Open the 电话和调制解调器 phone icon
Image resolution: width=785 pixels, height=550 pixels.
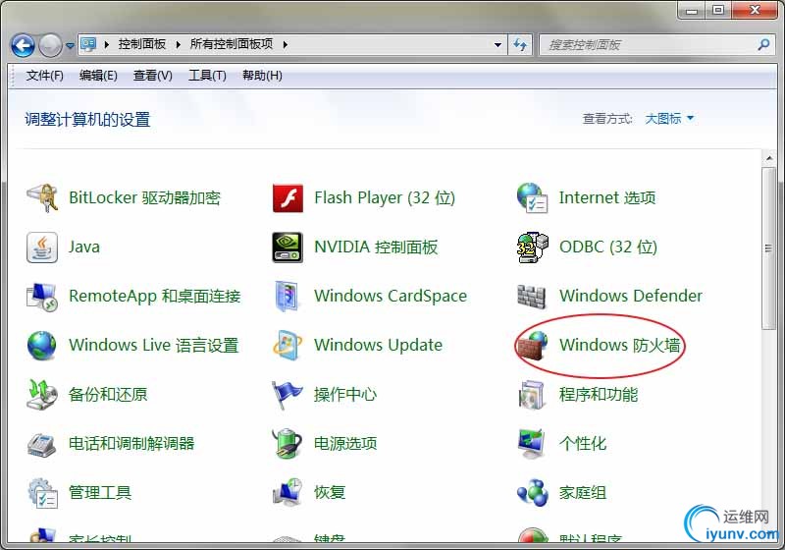[42, 443]
